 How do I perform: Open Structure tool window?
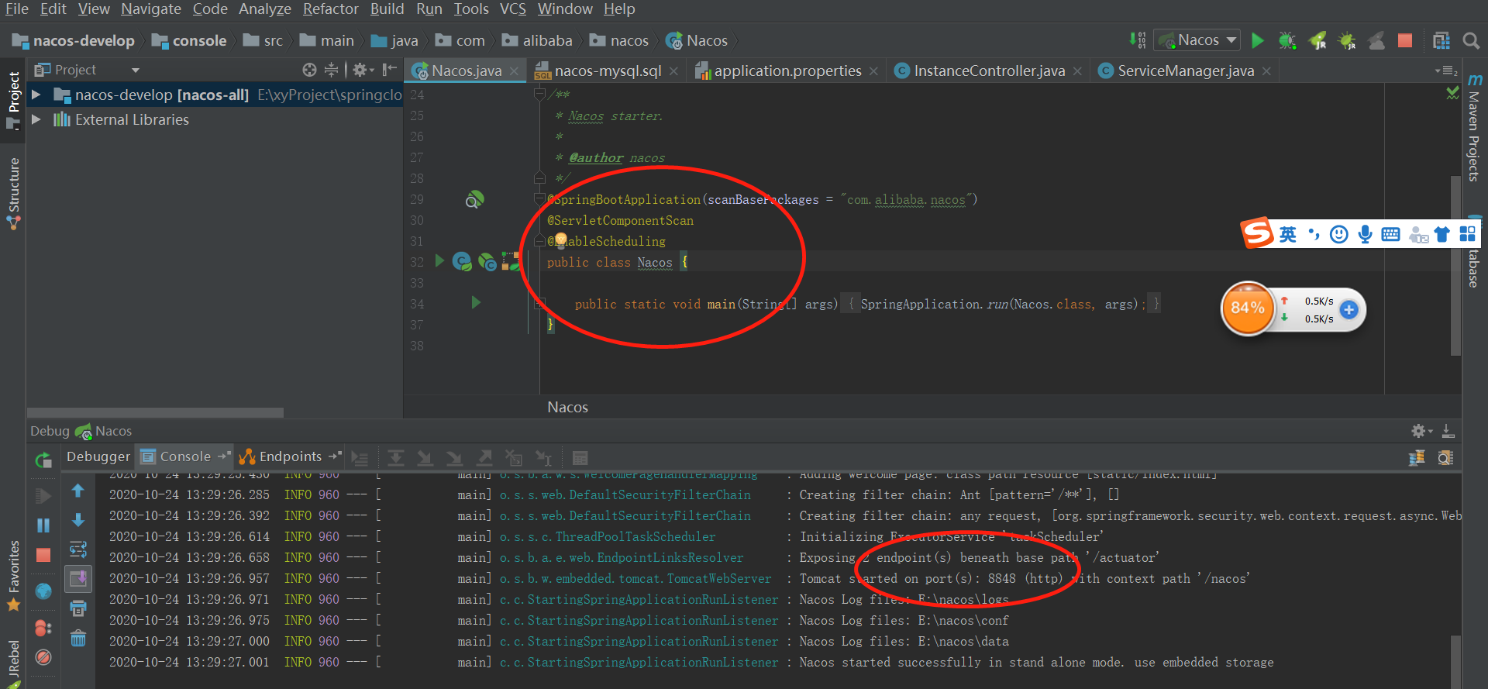[13, 194]
